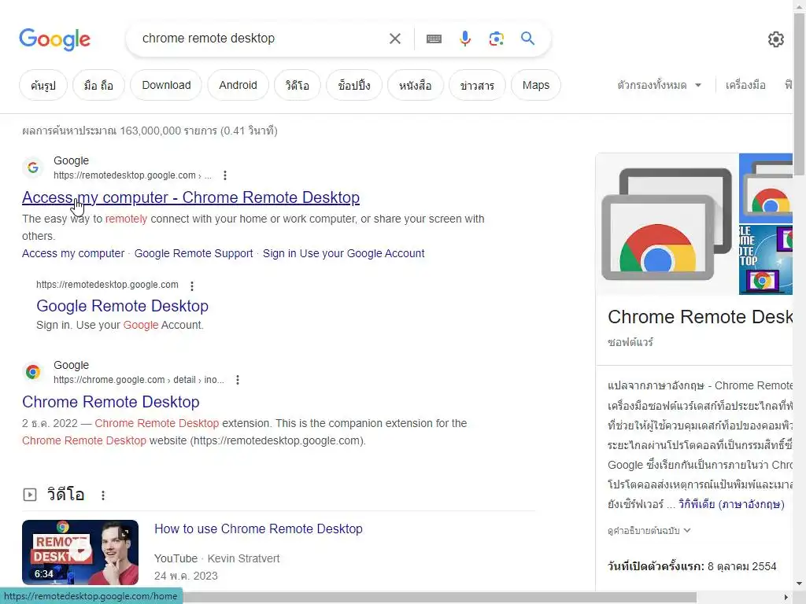
Task: Select the วิดีโอ filter chip
Action: 297,85
